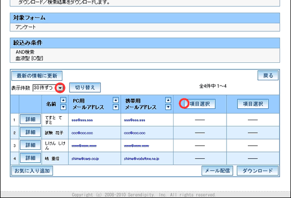Click the 切り替え button

point(85,88)
